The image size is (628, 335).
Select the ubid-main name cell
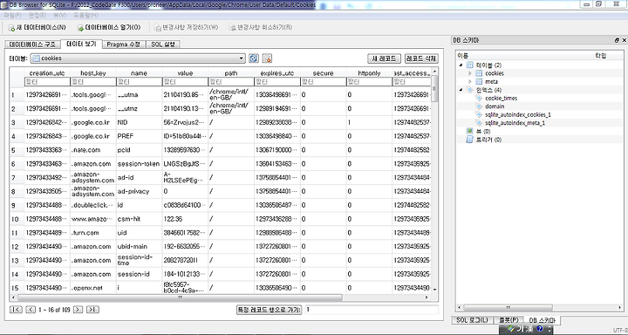pos(139,246)
